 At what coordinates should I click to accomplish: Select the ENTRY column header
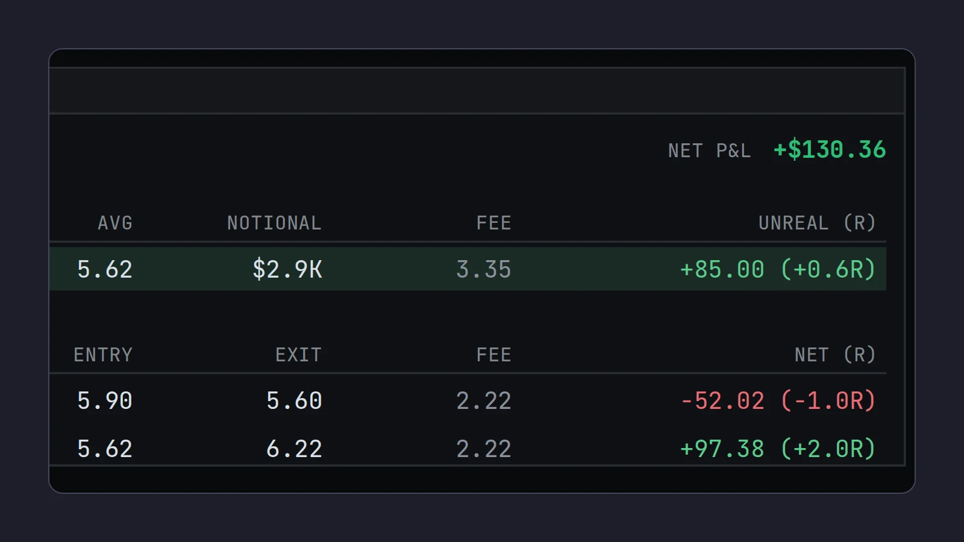(x=103, y=355)
